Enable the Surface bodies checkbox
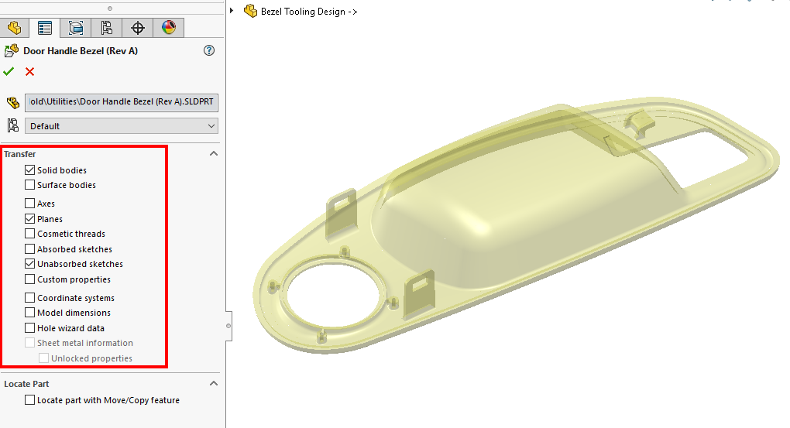Screen dimensions: 790x428 tap(29, 185)
